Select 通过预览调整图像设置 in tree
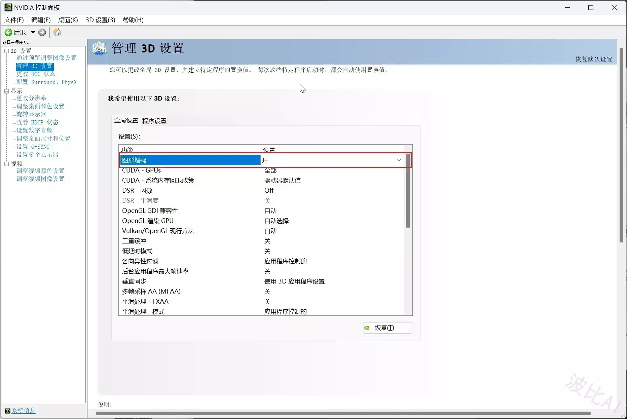The image size is (627, 419). point(46,58)
